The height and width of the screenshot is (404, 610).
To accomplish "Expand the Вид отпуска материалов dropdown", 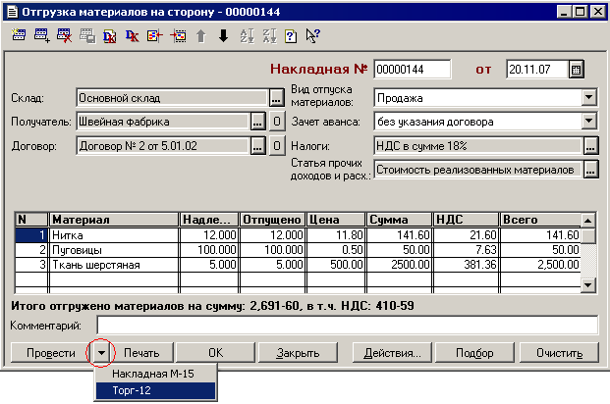I will coord(589,98).
